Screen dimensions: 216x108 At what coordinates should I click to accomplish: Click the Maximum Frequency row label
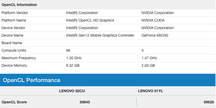point(19,58)
